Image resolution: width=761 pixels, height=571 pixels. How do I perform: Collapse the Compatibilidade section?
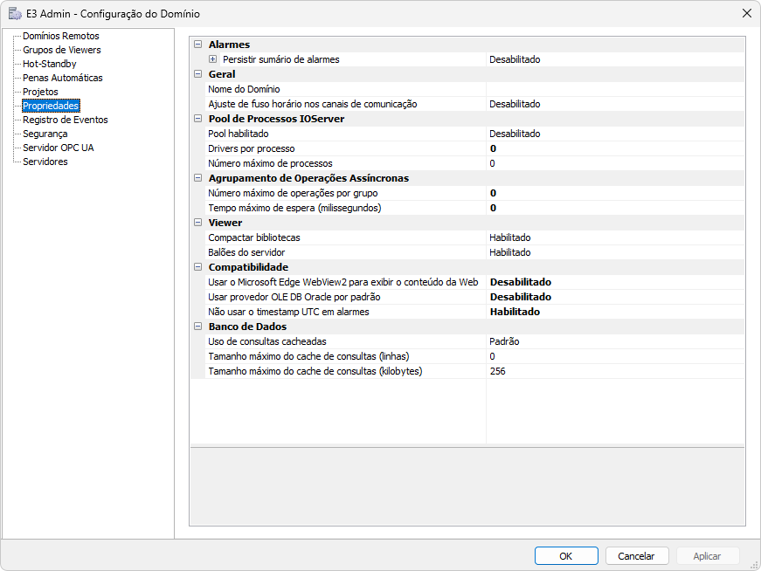197,267
